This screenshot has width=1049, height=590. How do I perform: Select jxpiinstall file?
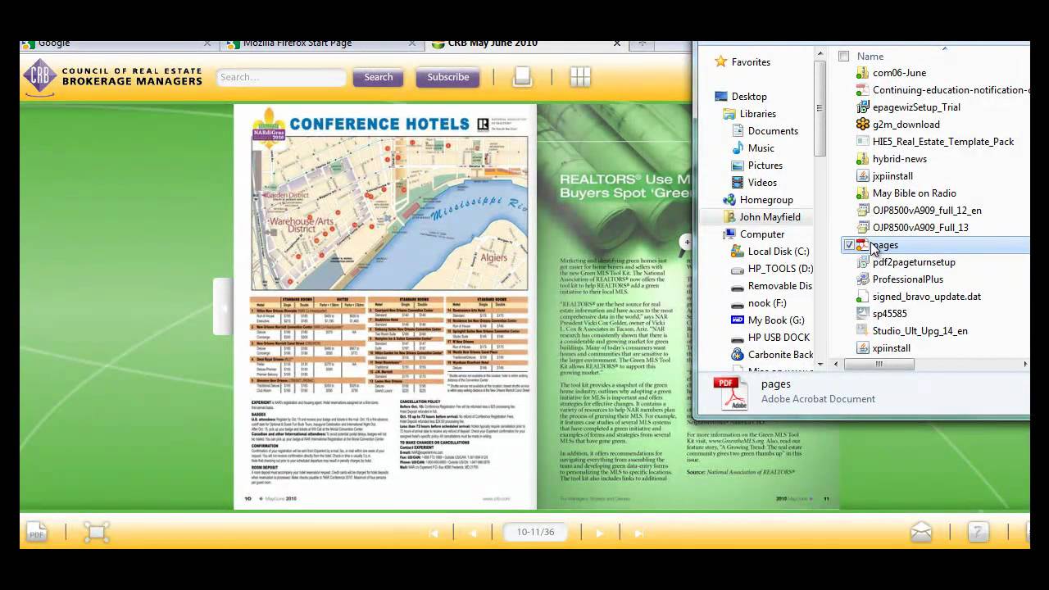pyautogui.click(x=884, y=176)
